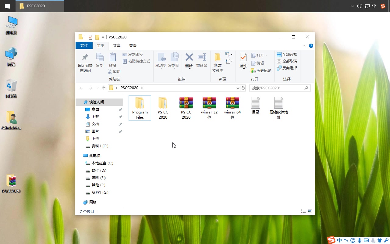Select the PS CC 2020 folder
Image resolution: width=390 pixels, height=244 pixels.
163,108
